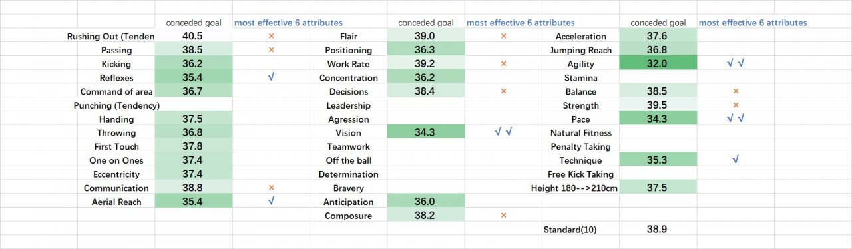
Task: Click the orange cross beside Communication
Action: [x=271, y=188]
